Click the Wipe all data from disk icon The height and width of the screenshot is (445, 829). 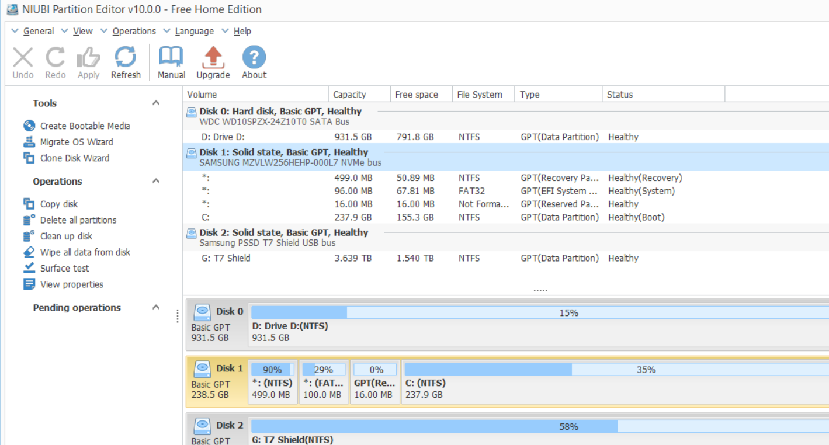29,252
